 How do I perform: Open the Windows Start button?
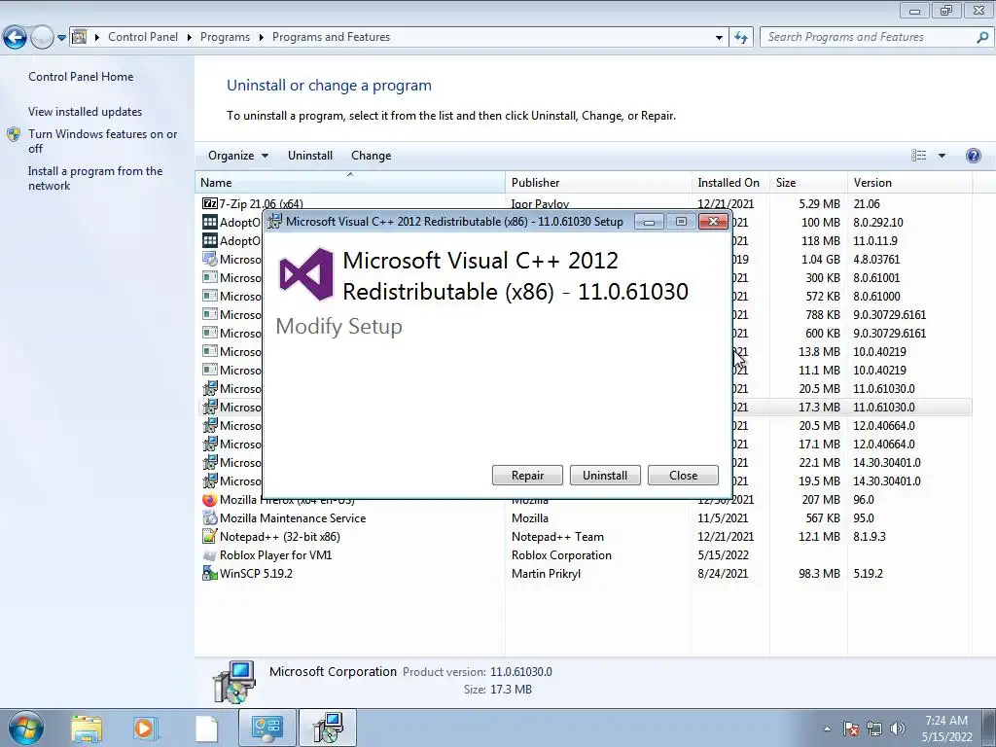(24, 728)
